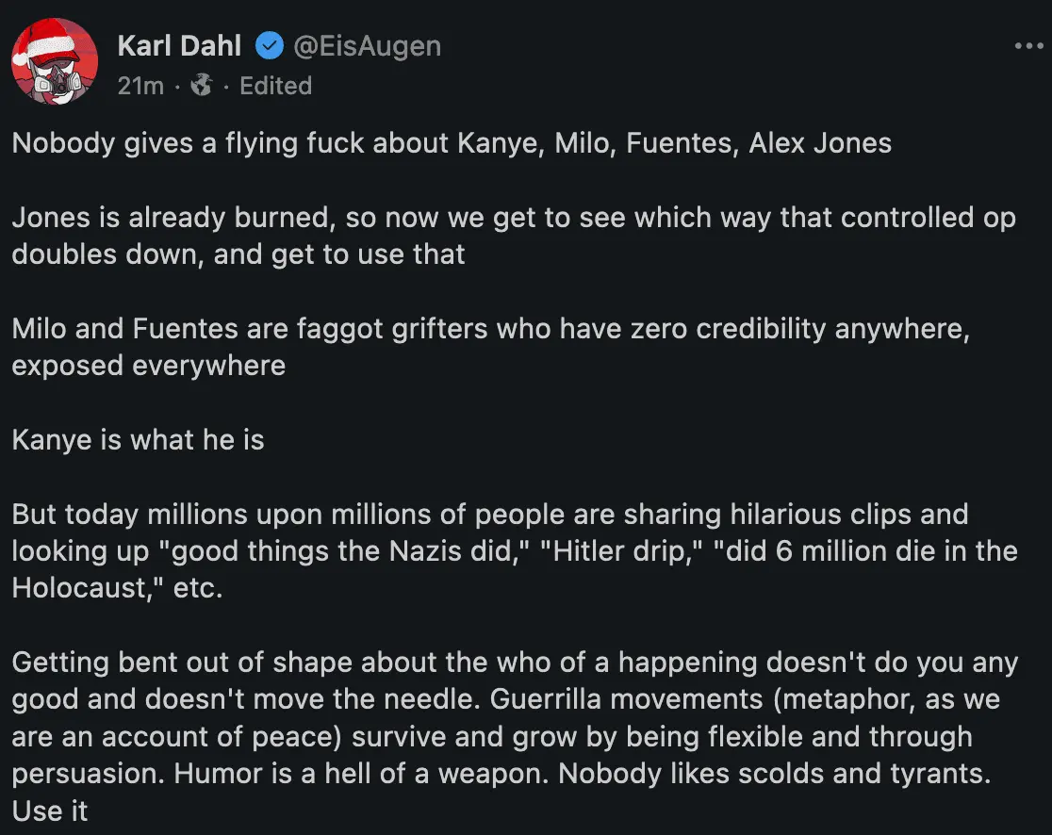Click the "21m" post timestamp
This screenshot has height=835, width=1052.
(140, 86)
